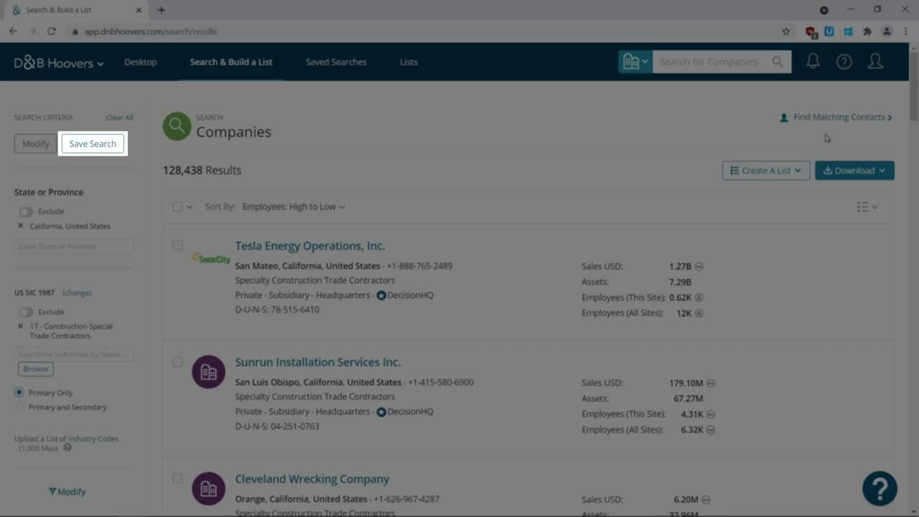
Task: Click the icon next to Sunrun Employees 4.31K
Action: tap(711, 414)
